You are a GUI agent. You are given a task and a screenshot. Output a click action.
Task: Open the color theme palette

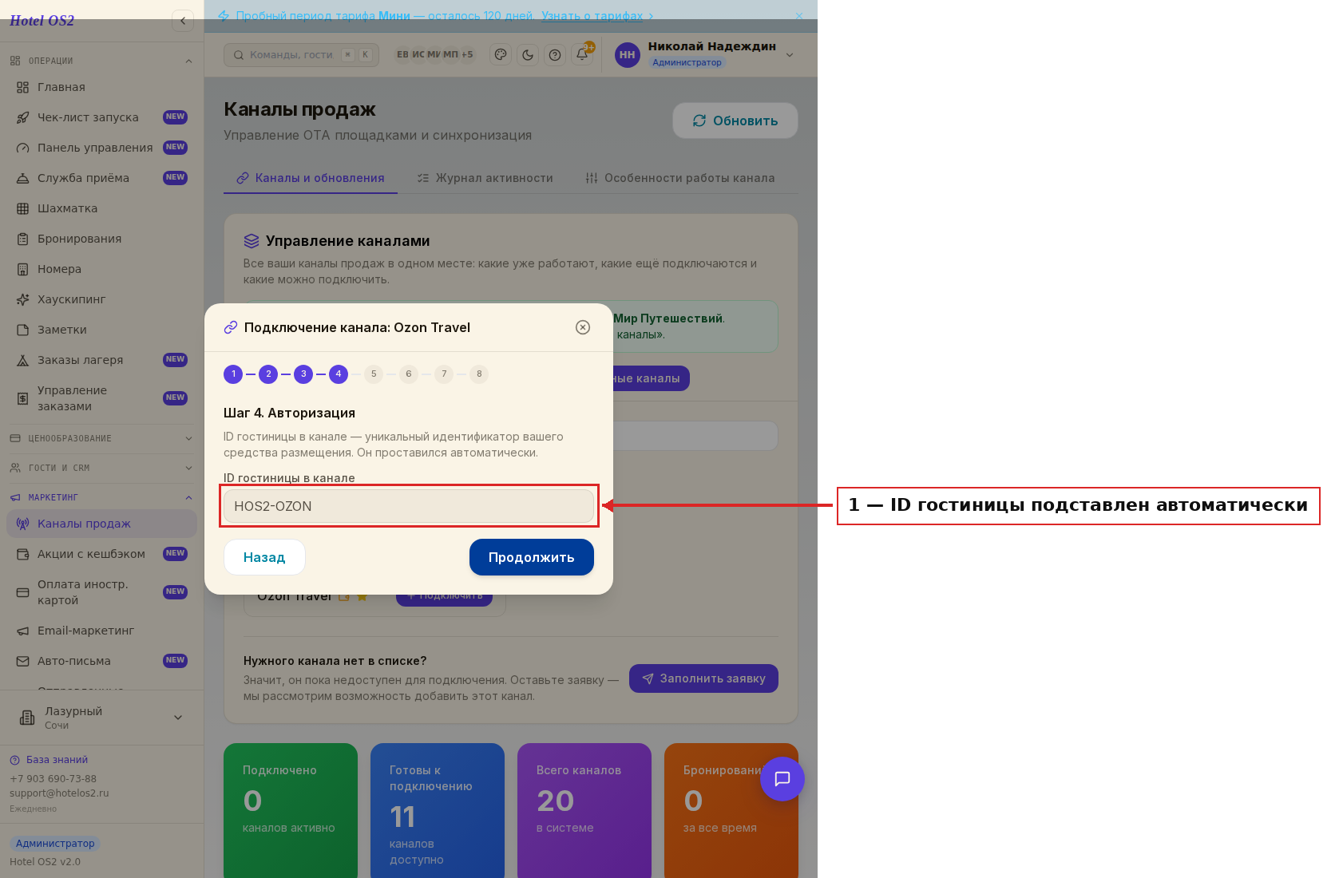tap(501, 55)
